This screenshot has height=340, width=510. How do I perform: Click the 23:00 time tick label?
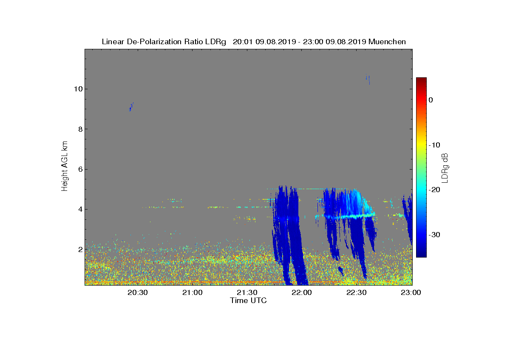(x=411, y=293)
